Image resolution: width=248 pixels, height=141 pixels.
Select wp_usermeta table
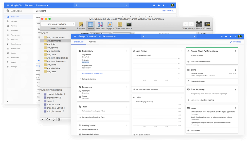[x=53, y=68]
